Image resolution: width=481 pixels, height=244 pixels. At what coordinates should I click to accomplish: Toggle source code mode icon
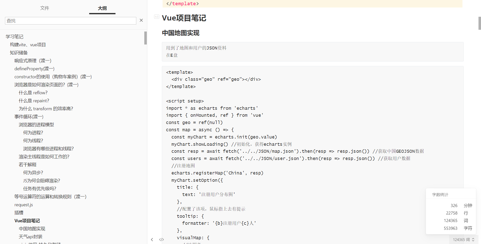tap(162, 239)
